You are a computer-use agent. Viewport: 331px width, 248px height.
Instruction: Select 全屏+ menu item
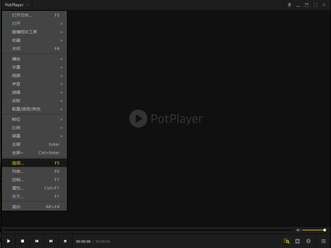(x=34, y=153)
